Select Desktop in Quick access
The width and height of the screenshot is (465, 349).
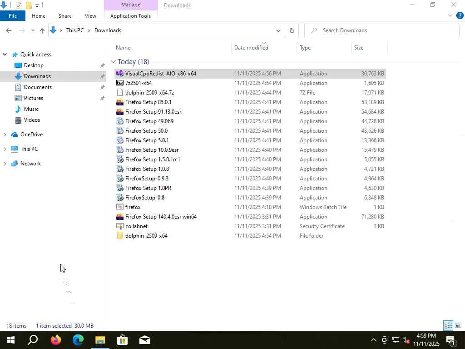[34, 65]
